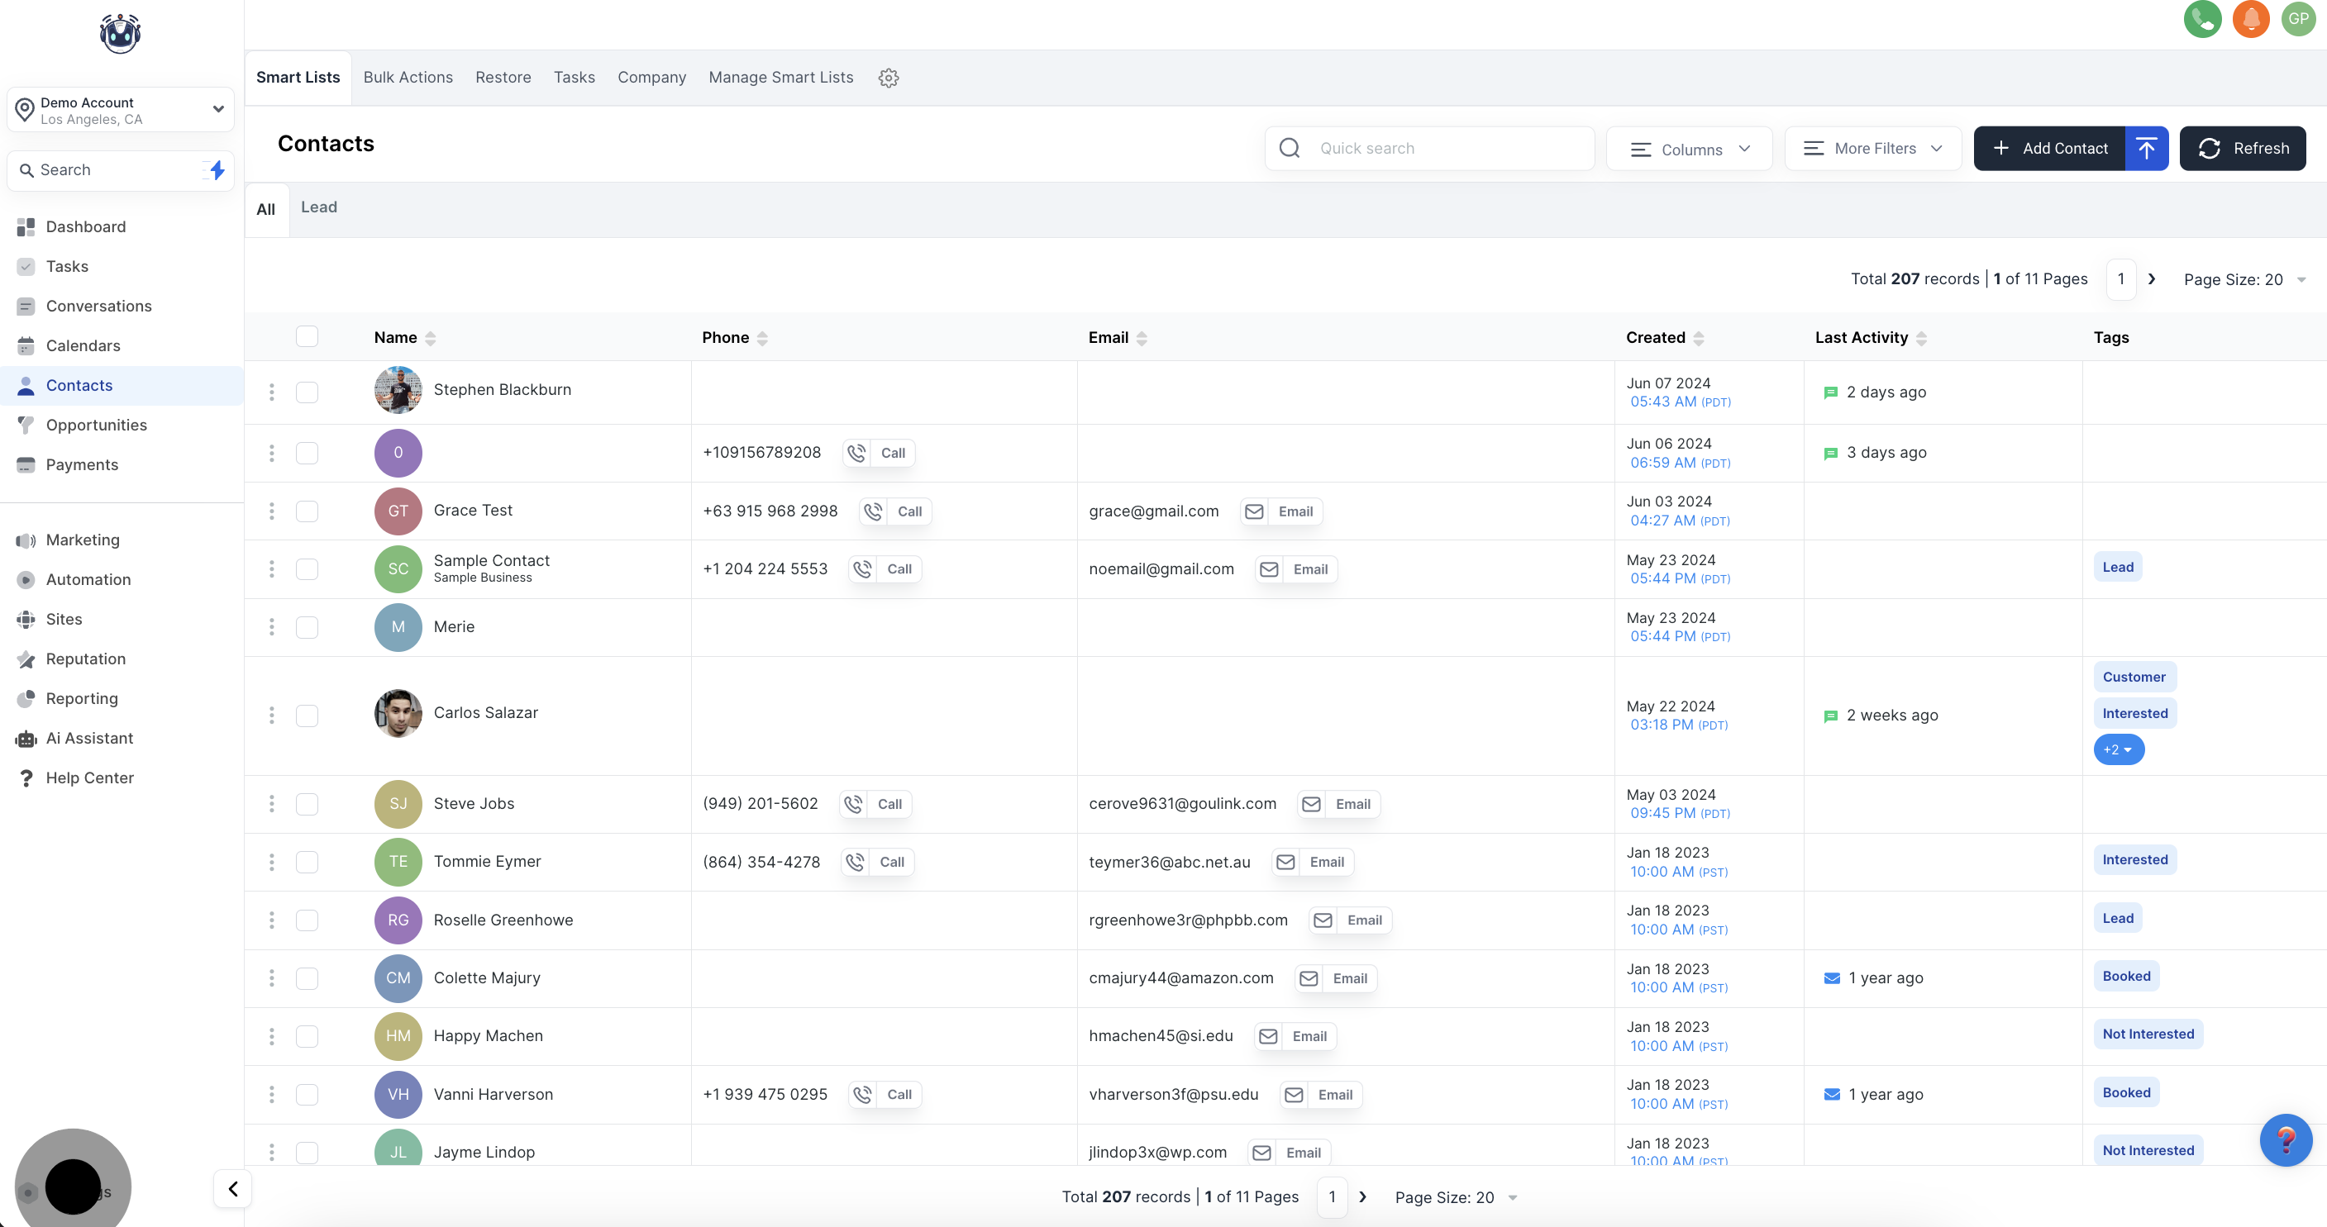Image resolution: width=2327 pixels, height=1227 pixels.
Task: Toggle the select-all contacts checkbox
Action: [x=308, y=337]
